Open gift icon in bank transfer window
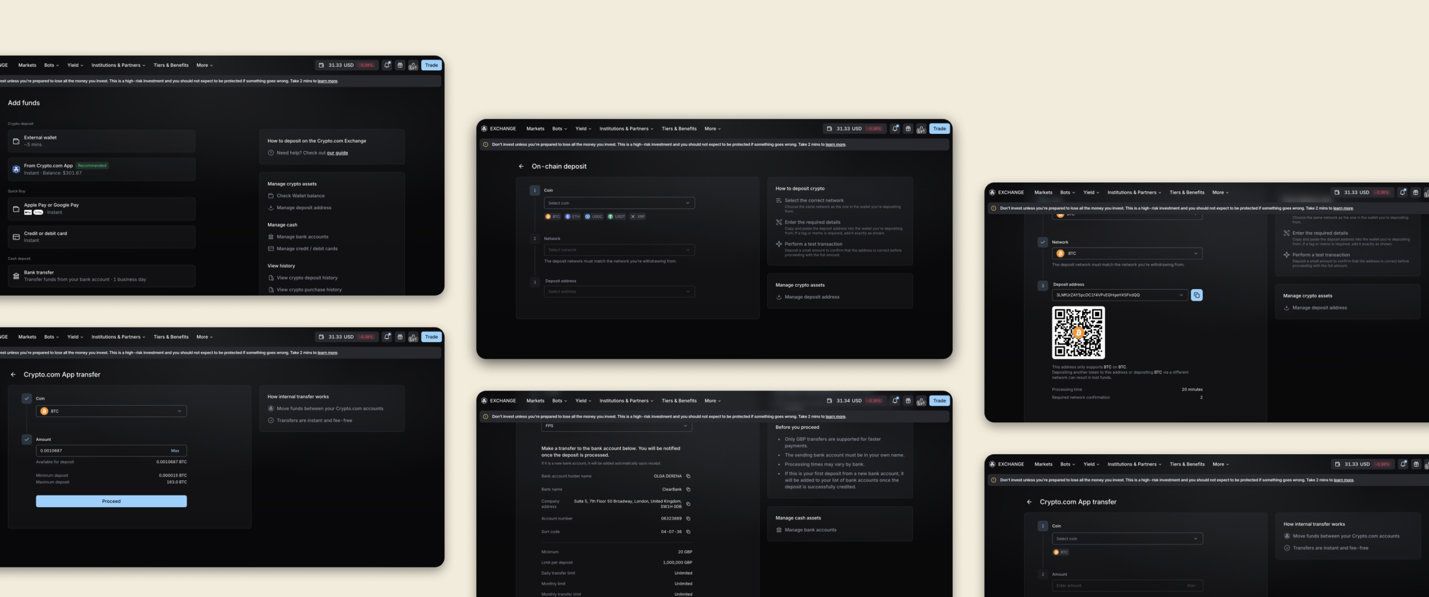The image size is (1429, 597). click(x=908, y=401)
